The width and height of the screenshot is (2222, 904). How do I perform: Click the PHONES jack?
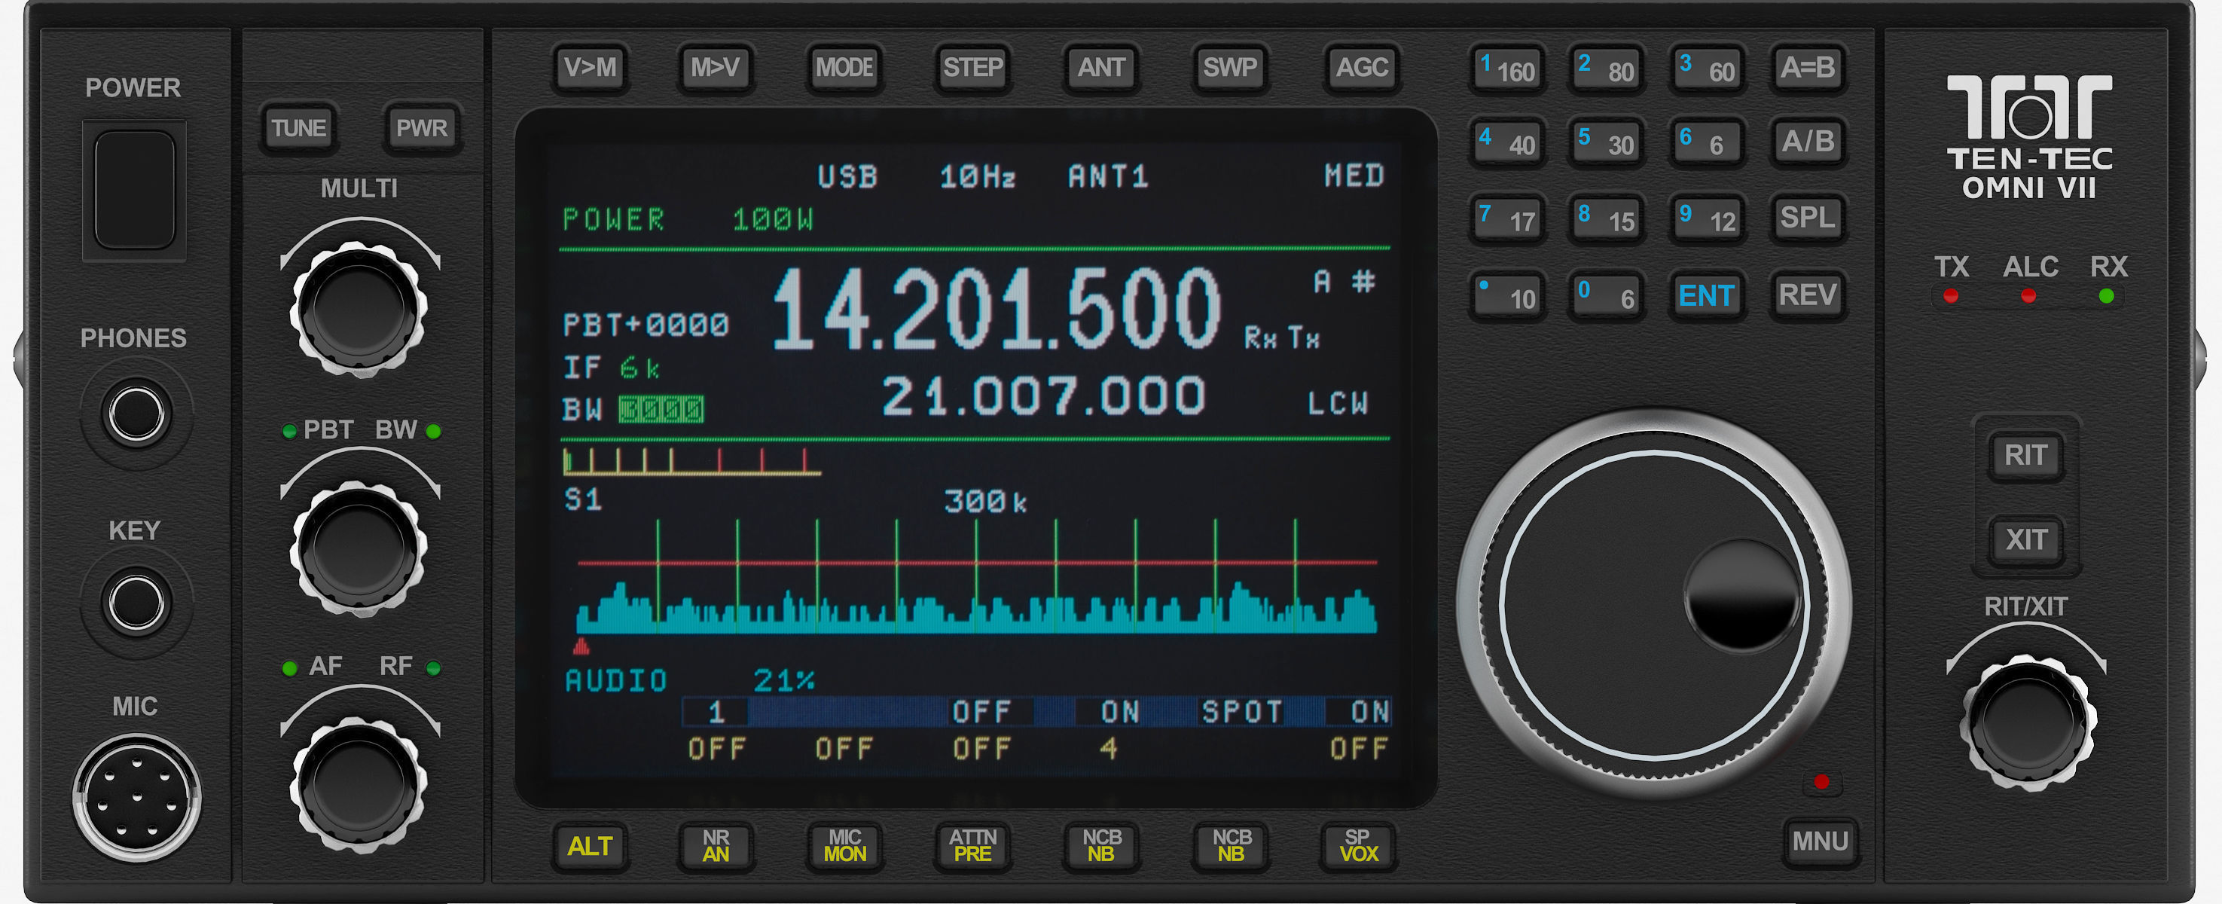coord(136,413)
